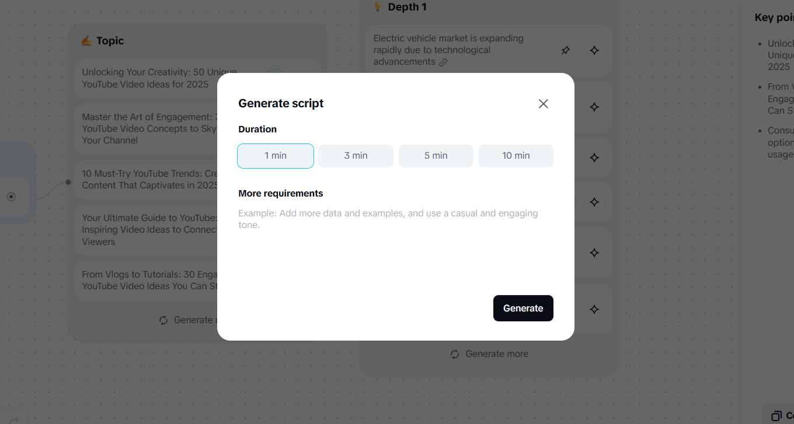This screenshot has height=424, width=794.
Task: Click the refresh icon under Depth 1 list
Action: coord(455,354)
